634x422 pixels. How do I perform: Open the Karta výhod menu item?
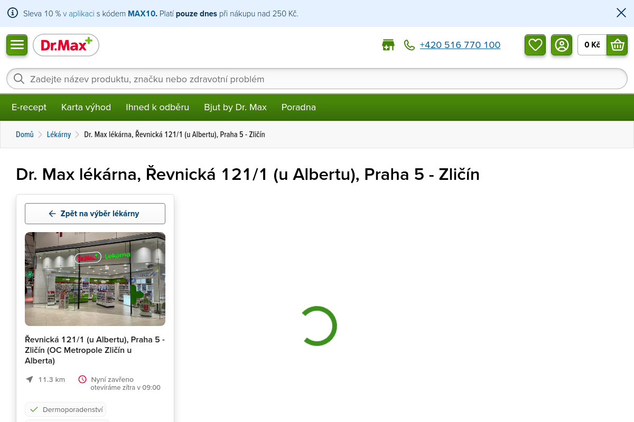(x=86, y=108)
